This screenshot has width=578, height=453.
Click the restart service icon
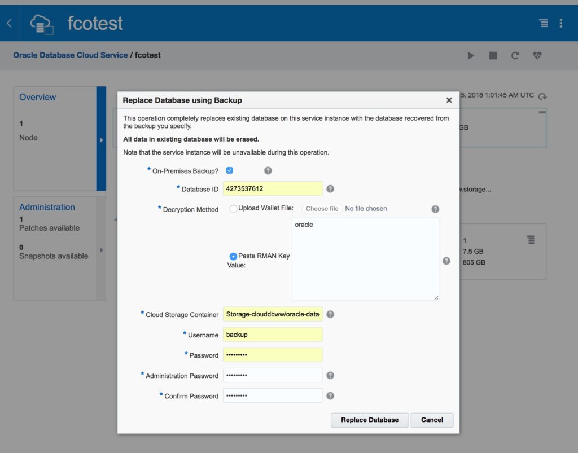point(515,55)
